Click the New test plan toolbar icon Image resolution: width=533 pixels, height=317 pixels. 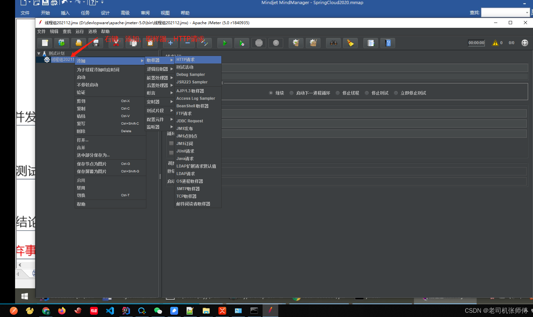(45, 43)
